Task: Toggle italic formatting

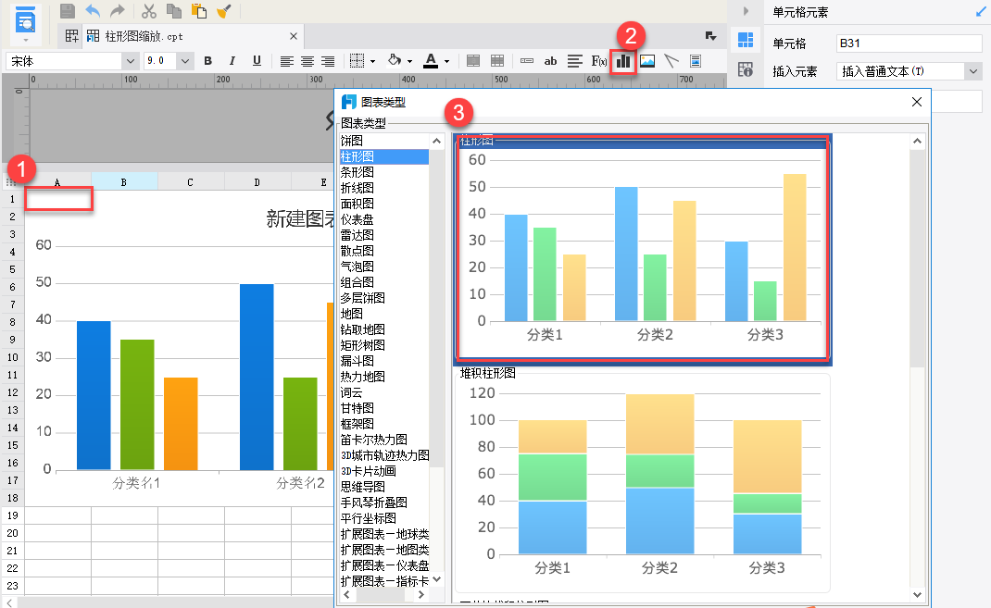Action: point(232,61)
